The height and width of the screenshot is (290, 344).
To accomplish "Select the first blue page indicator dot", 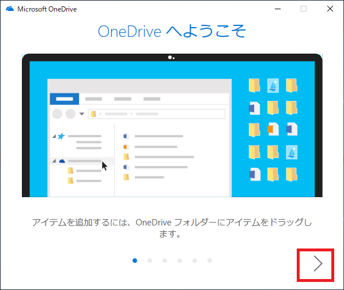I will pyautogui.click(x=135, y=261).
